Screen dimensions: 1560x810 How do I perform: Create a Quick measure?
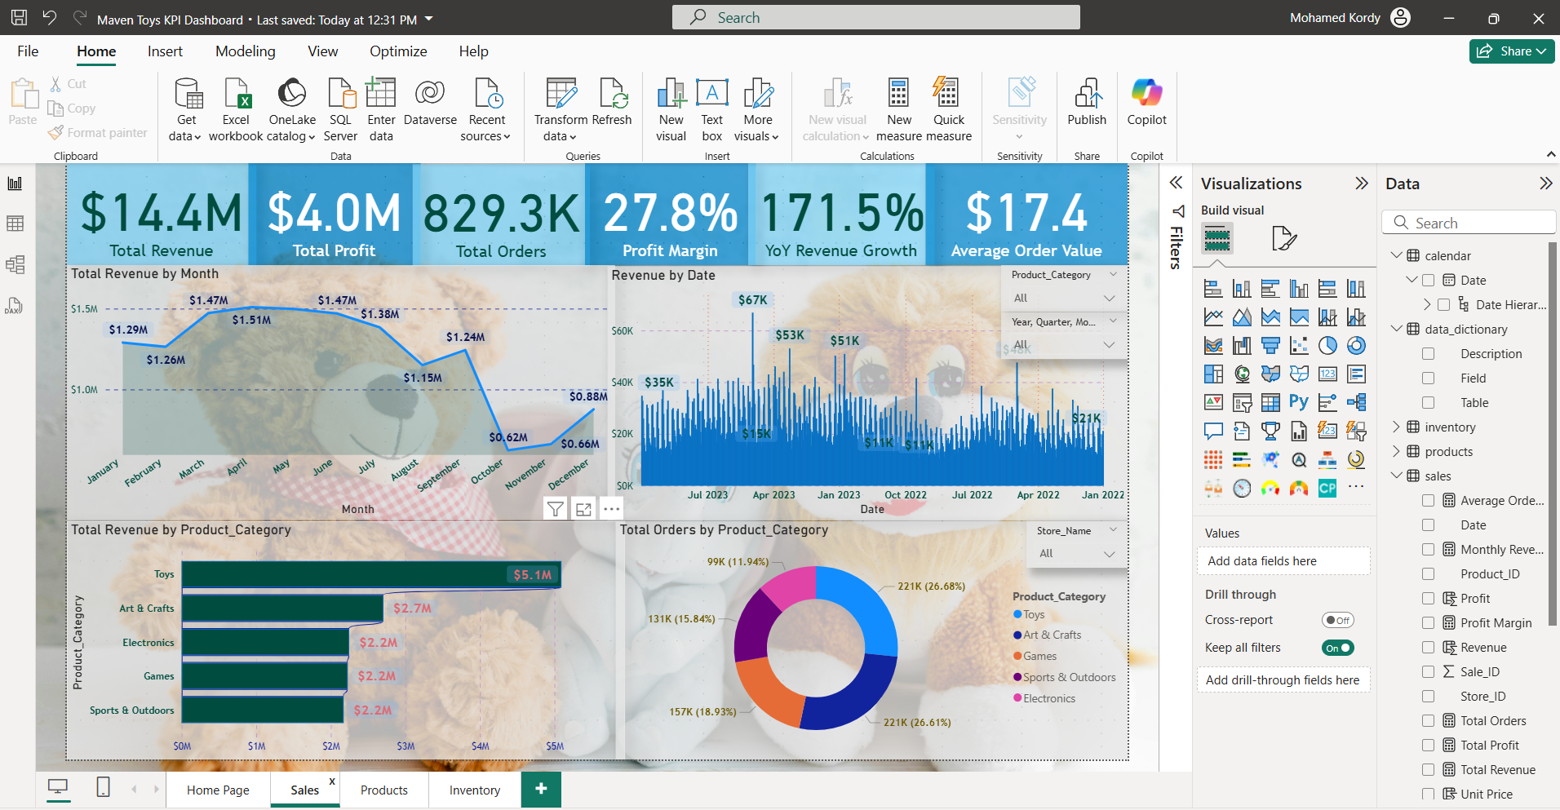coord(949,110)
